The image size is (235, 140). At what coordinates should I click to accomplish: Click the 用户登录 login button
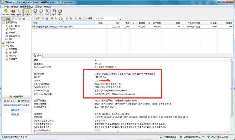(9, 102)
